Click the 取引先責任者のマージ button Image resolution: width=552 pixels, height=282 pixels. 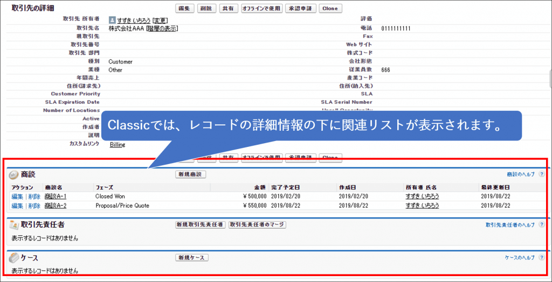click(x=257, y=225)
